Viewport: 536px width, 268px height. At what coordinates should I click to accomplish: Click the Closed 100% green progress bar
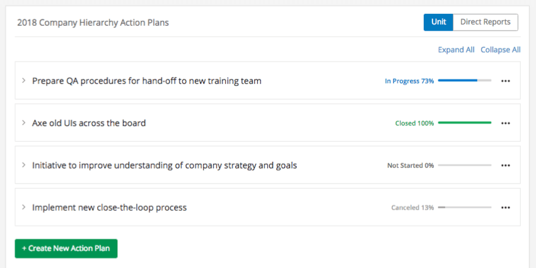pos(465,123)
